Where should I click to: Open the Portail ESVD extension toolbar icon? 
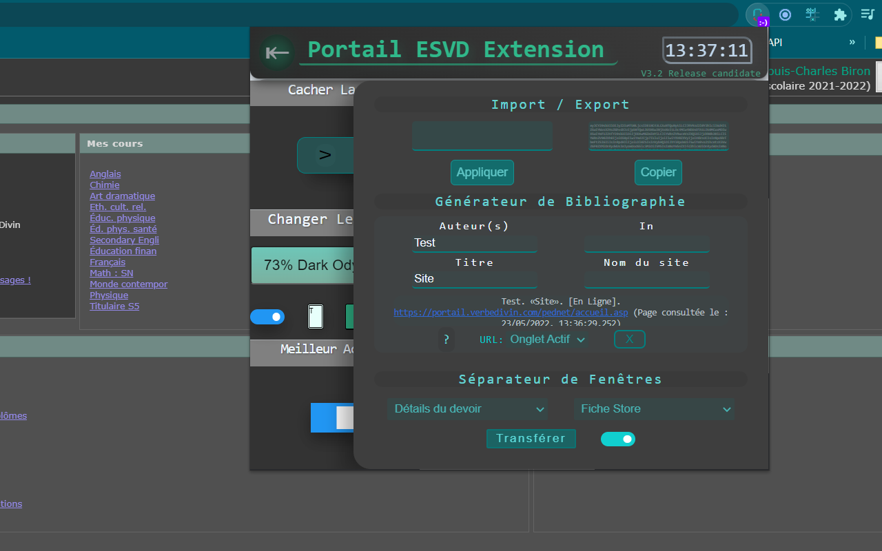758,14
